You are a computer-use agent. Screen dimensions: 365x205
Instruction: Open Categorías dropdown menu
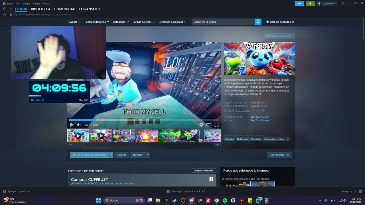121,22
